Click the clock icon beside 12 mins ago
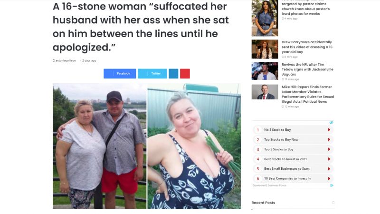The width and height of the screenshot is (380, 214). click(283, 107)
